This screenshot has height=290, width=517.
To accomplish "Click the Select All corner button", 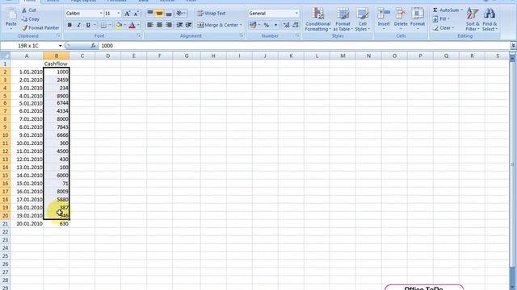I will pyautogui.click(x=5, y=56).
